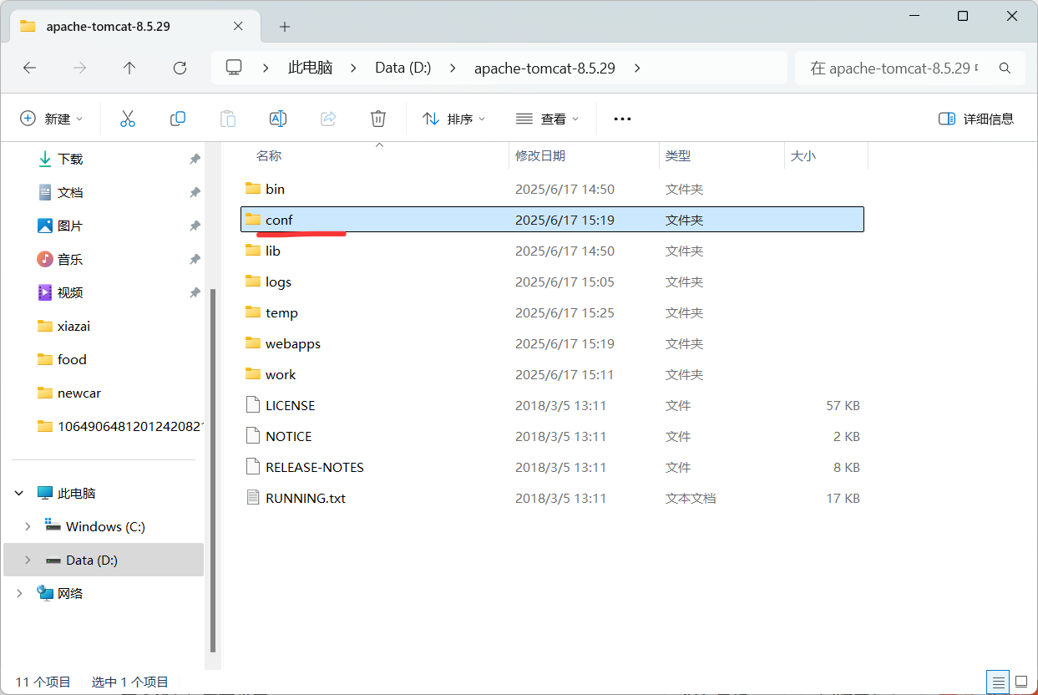
Task: Click the Cut scissors icon
Action: coord(128,119)
